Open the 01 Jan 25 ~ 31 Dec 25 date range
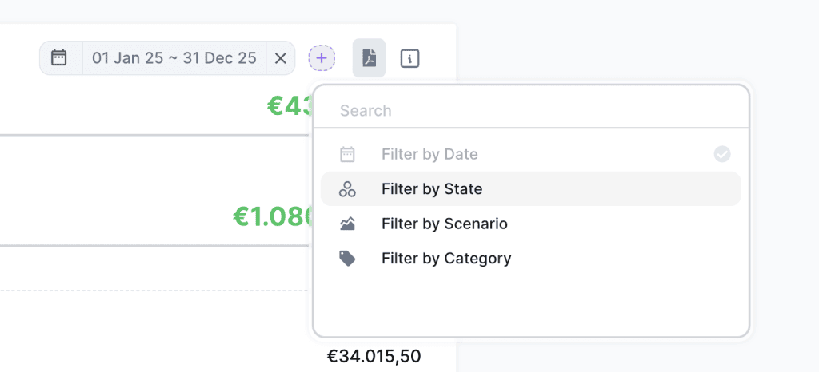The height and width of the screenshot is (372, 819). 174,58
